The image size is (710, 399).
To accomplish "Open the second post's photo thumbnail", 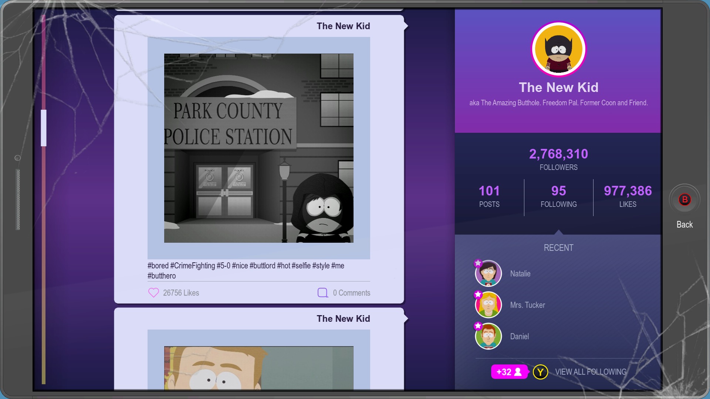I will (258, 368).
